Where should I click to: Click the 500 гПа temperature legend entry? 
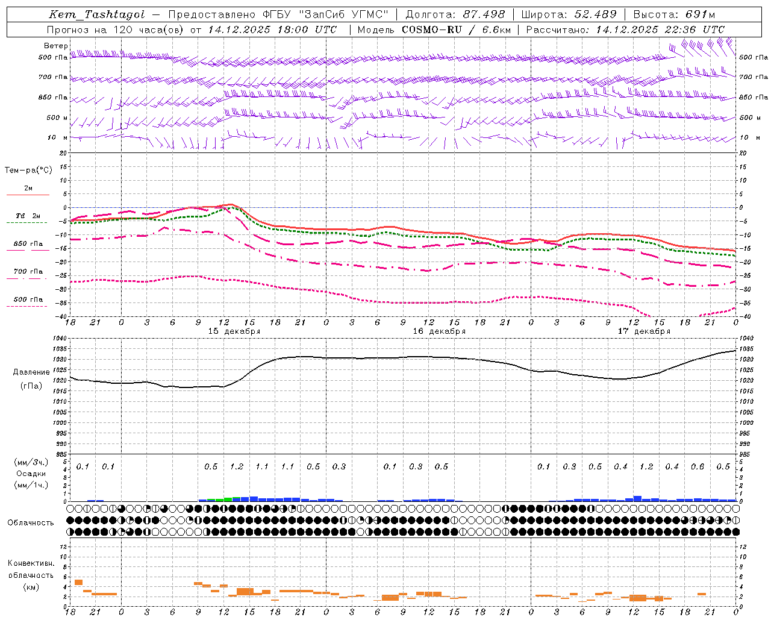pyautogui.click(x=28, y=299)
